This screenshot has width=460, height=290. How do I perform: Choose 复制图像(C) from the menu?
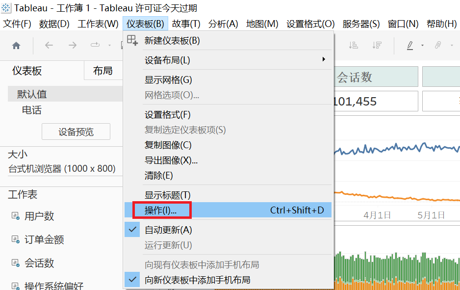tap(228, 145)
